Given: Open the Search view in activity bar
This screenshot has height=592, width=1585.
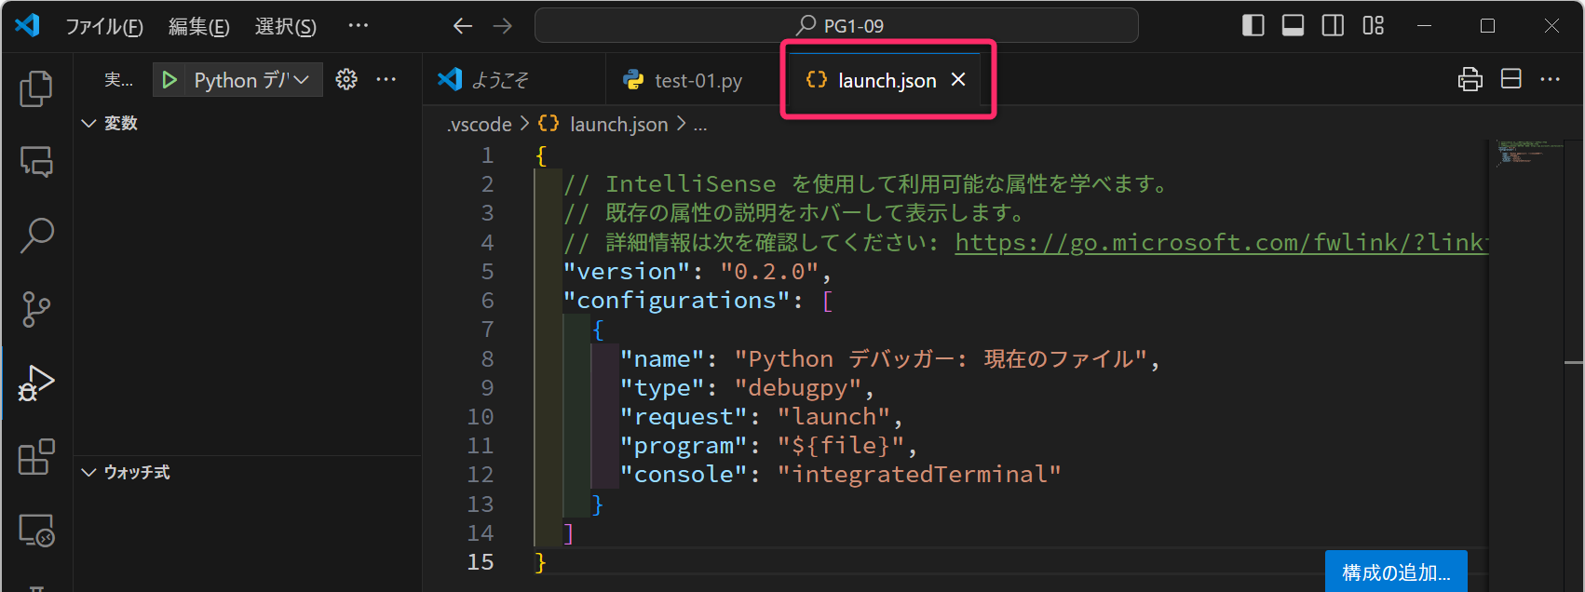Looking at the screenshot, I should pos(36,235).
